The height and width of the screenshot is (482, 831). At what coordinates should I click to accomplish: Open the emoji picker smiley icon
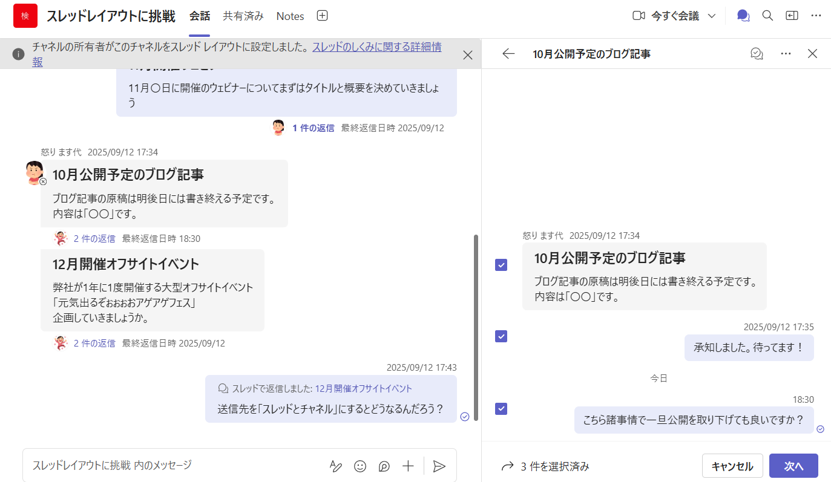pyautogui.click(x=360, y=466)
